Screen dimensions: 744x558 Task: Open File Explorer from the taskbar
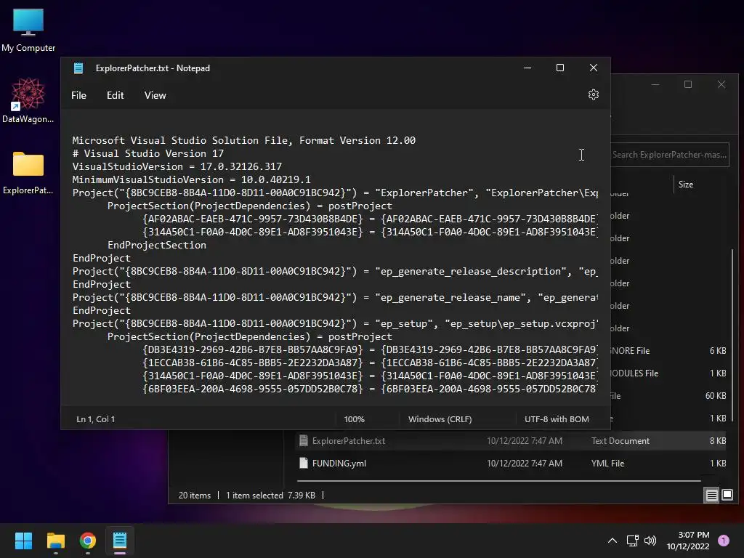point(55,541)
